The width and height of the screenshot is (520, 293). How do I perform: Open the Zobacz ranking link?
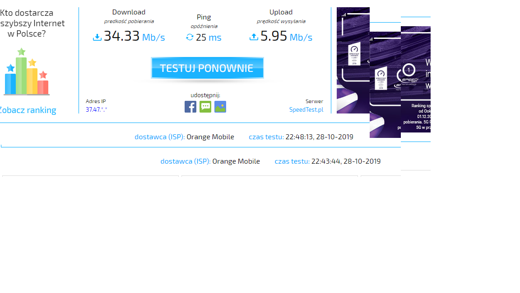(x=28, y=110)
